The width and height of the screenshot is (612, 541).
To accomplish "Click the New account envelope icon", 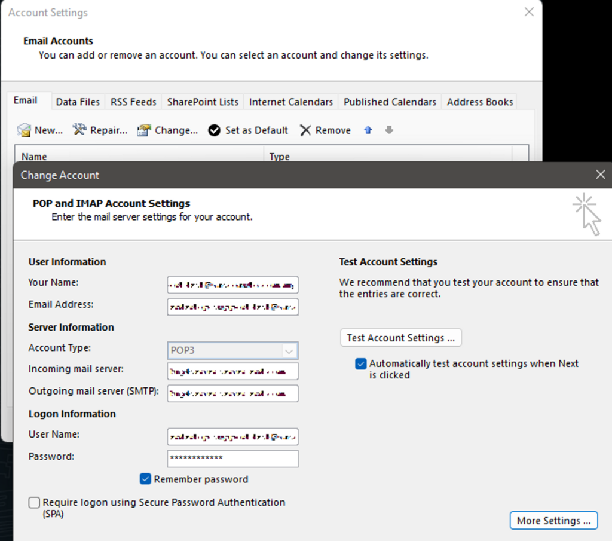I will click(x=24, y=130).
